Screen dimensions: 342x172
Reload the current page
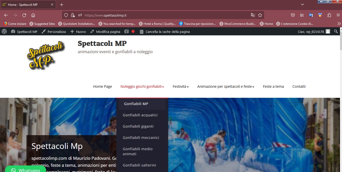click(x=24, y=15)
